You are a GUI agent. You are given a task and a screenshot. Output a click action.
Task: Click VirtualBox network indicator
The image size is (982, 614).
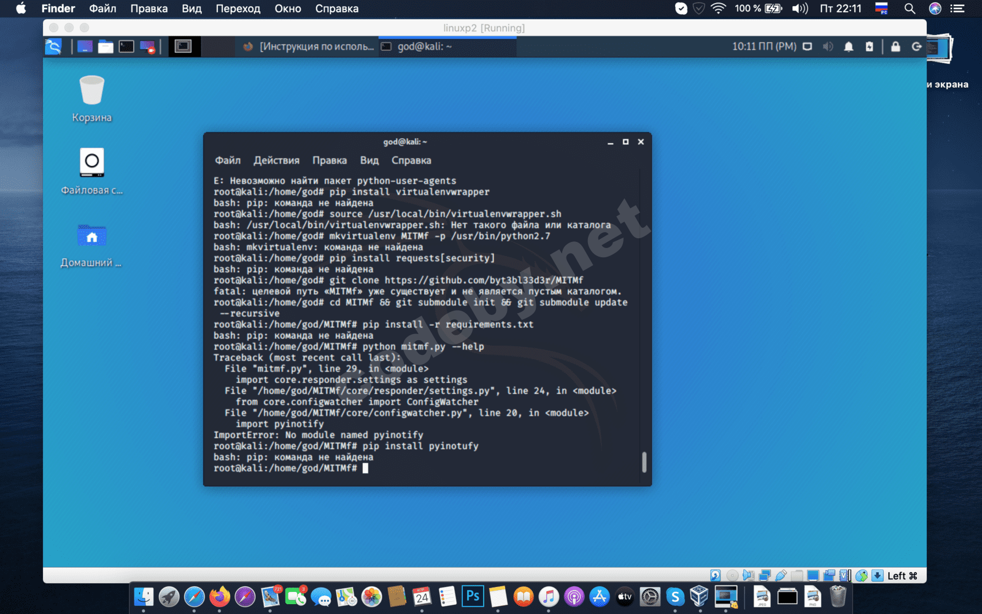pyautogui.click(x=765, y=575)
